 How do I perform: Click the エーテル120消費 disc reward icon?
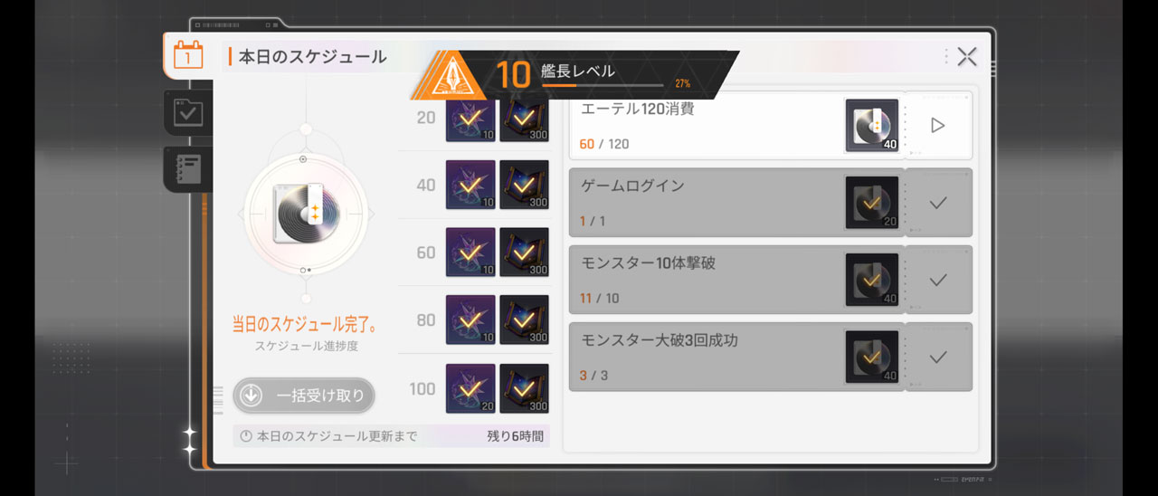click(x=872, y=125)
